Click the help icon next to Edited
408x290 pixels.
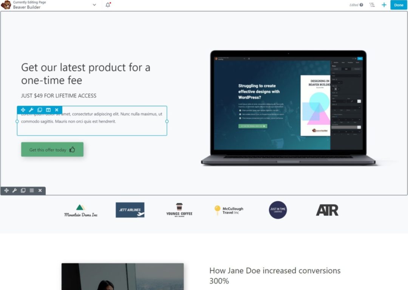coord(362,5)
